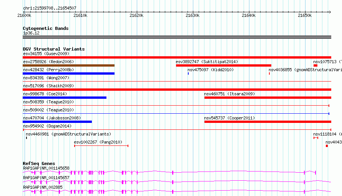Select the 1p36.12 band label
342x196 pixels.
coord(31,33)
